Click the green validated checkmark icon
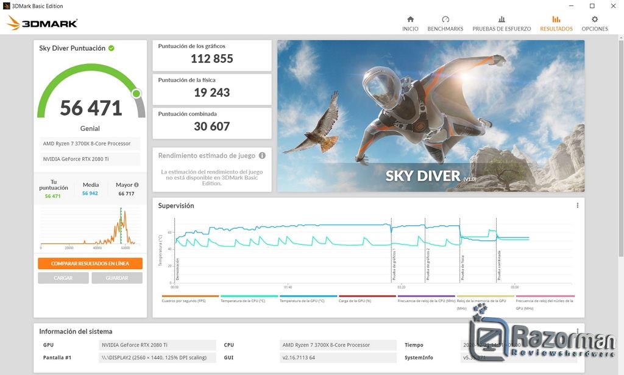 [112, 48]
